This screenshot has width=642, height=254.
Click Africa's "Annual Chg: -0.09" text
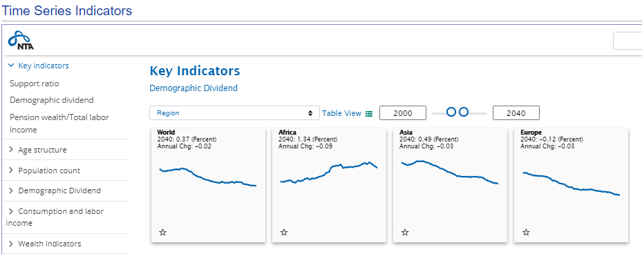305,146
